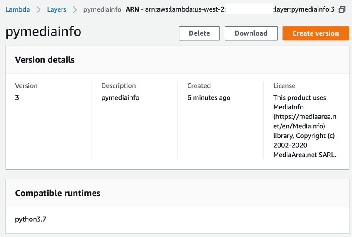Viewport: 352px width, 237px height.
Task: Select the ARN suffix :layer:pymediainfo:3
Action: (304, 9)
